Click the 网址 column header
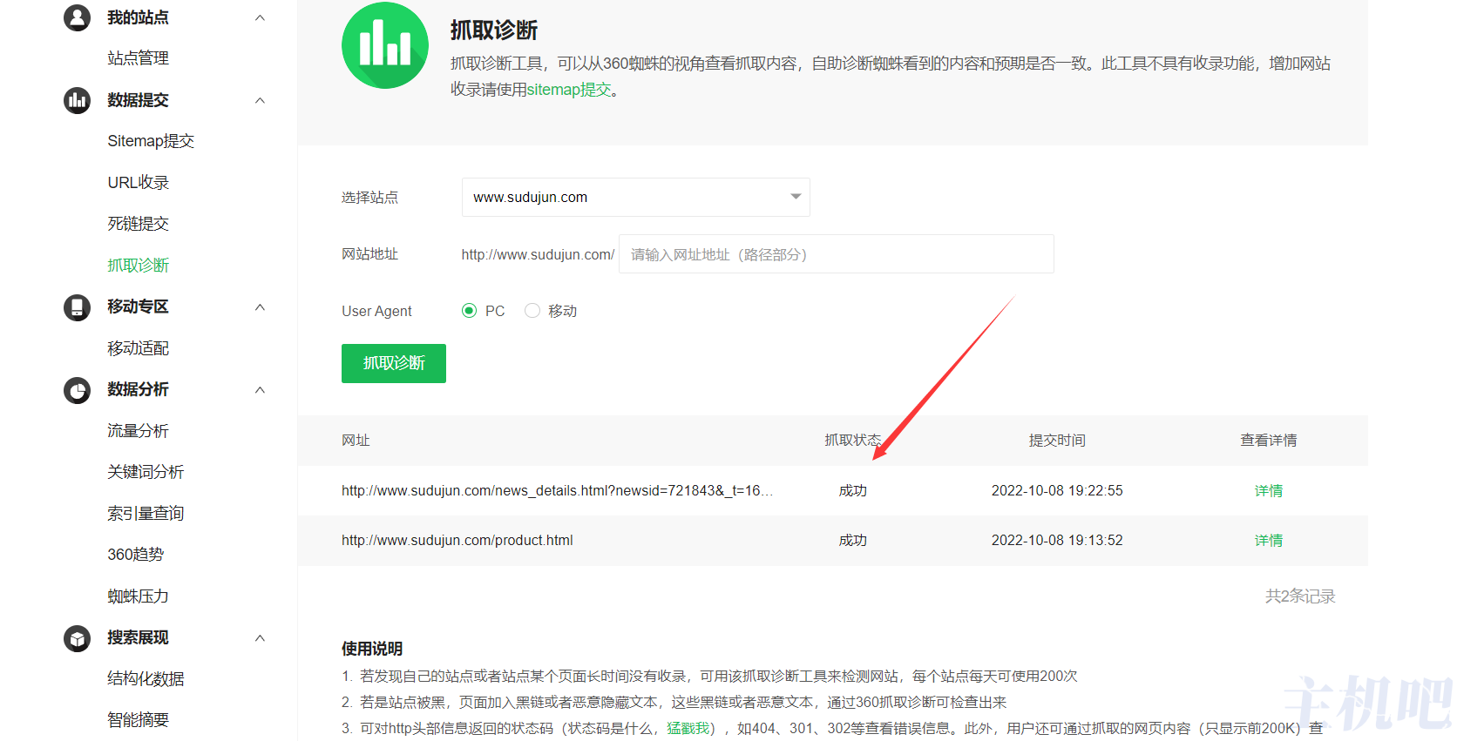 point(356,441)
